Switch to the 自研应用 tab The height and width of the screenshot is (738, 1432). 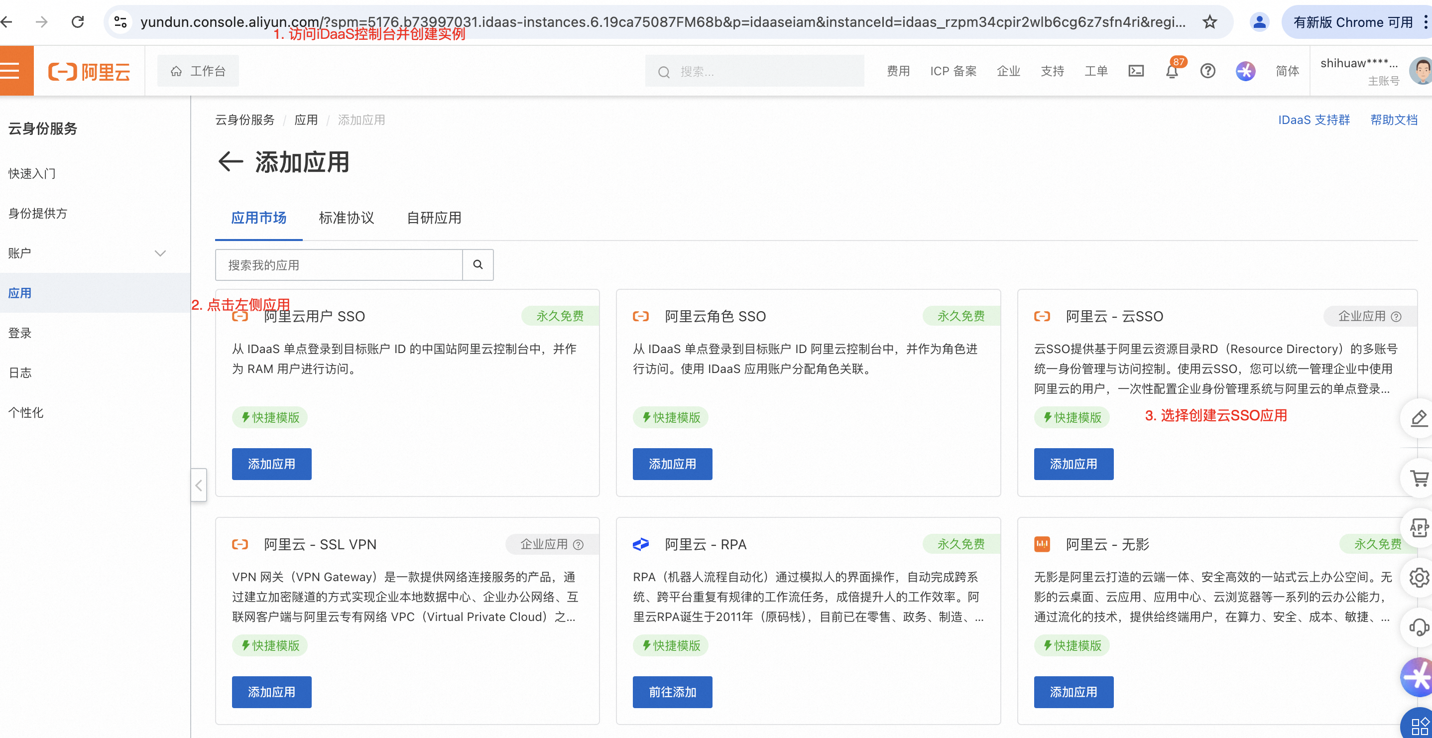pyautogui.click(x=434, y=218)
